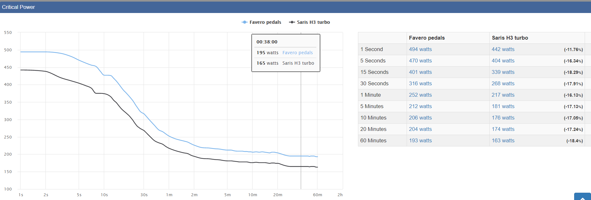Screen dimensions: 591x200
Task: Click the 60m x-axis label
Action: click(x=318, y=195)
